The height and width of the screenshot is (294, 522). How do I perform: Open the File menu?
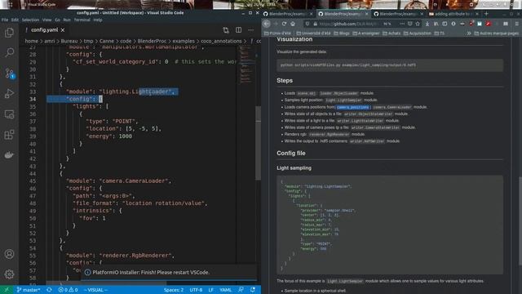tap(5, 20)
